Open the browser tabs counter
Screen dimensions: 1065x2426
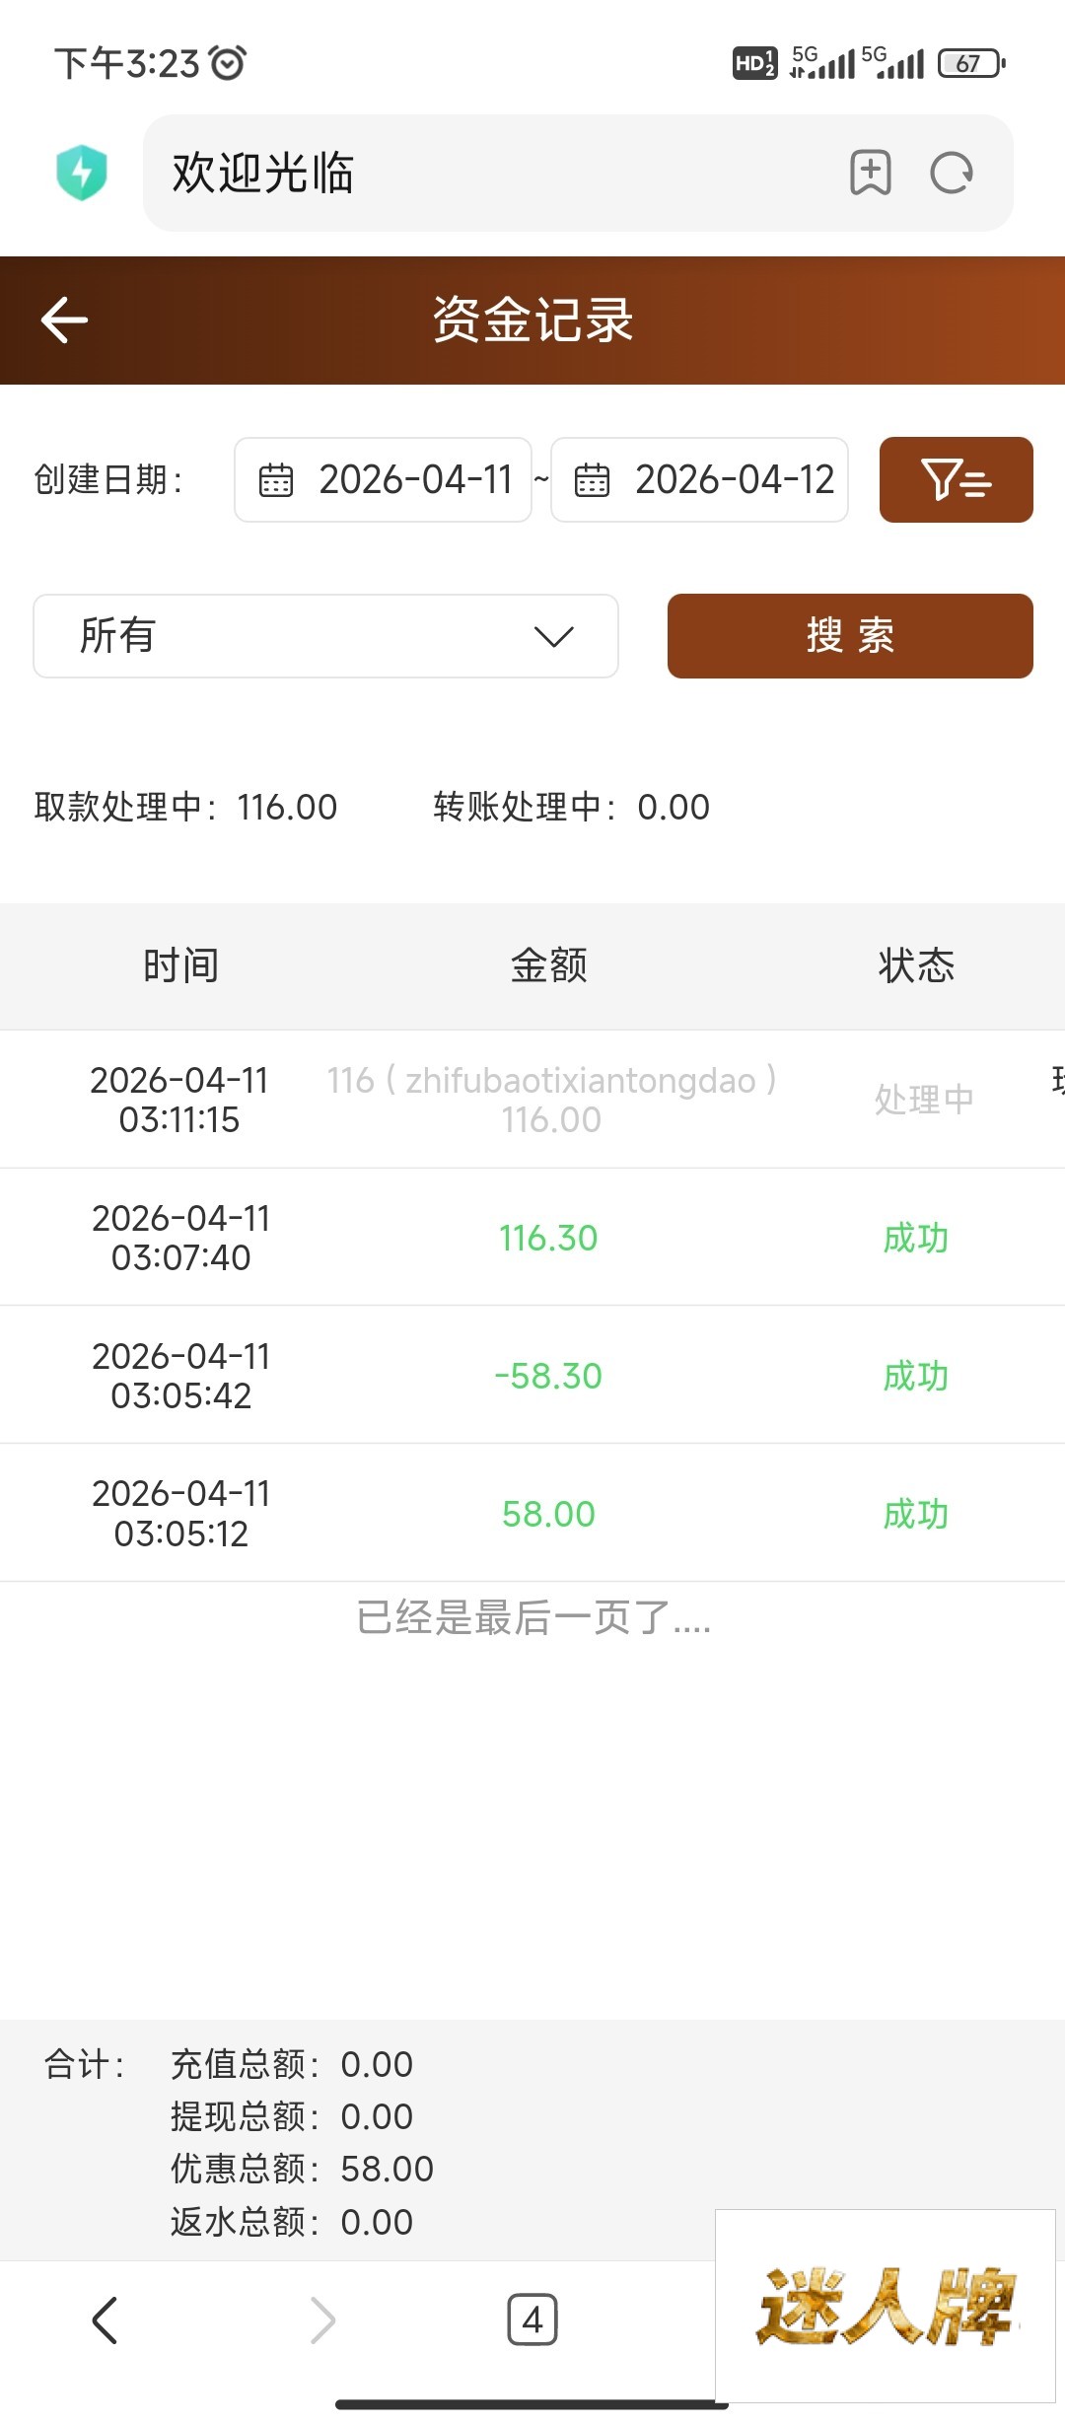click(532, 2319)
